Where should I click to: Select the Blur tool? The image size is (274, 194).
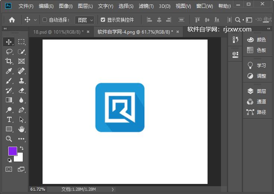[21, 100]
